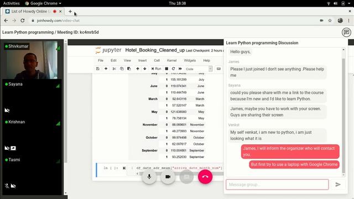This screenshot has width=354, height=199.
Task: Click Krishnan's participant tile
Action: coord(32,135)
